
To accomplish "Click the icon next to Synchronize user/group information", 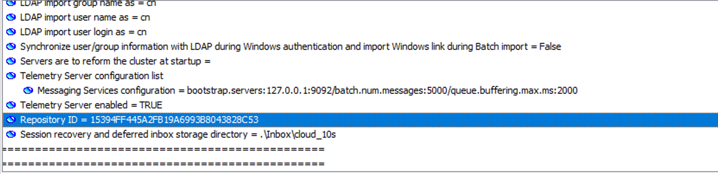I will point(11,47).
